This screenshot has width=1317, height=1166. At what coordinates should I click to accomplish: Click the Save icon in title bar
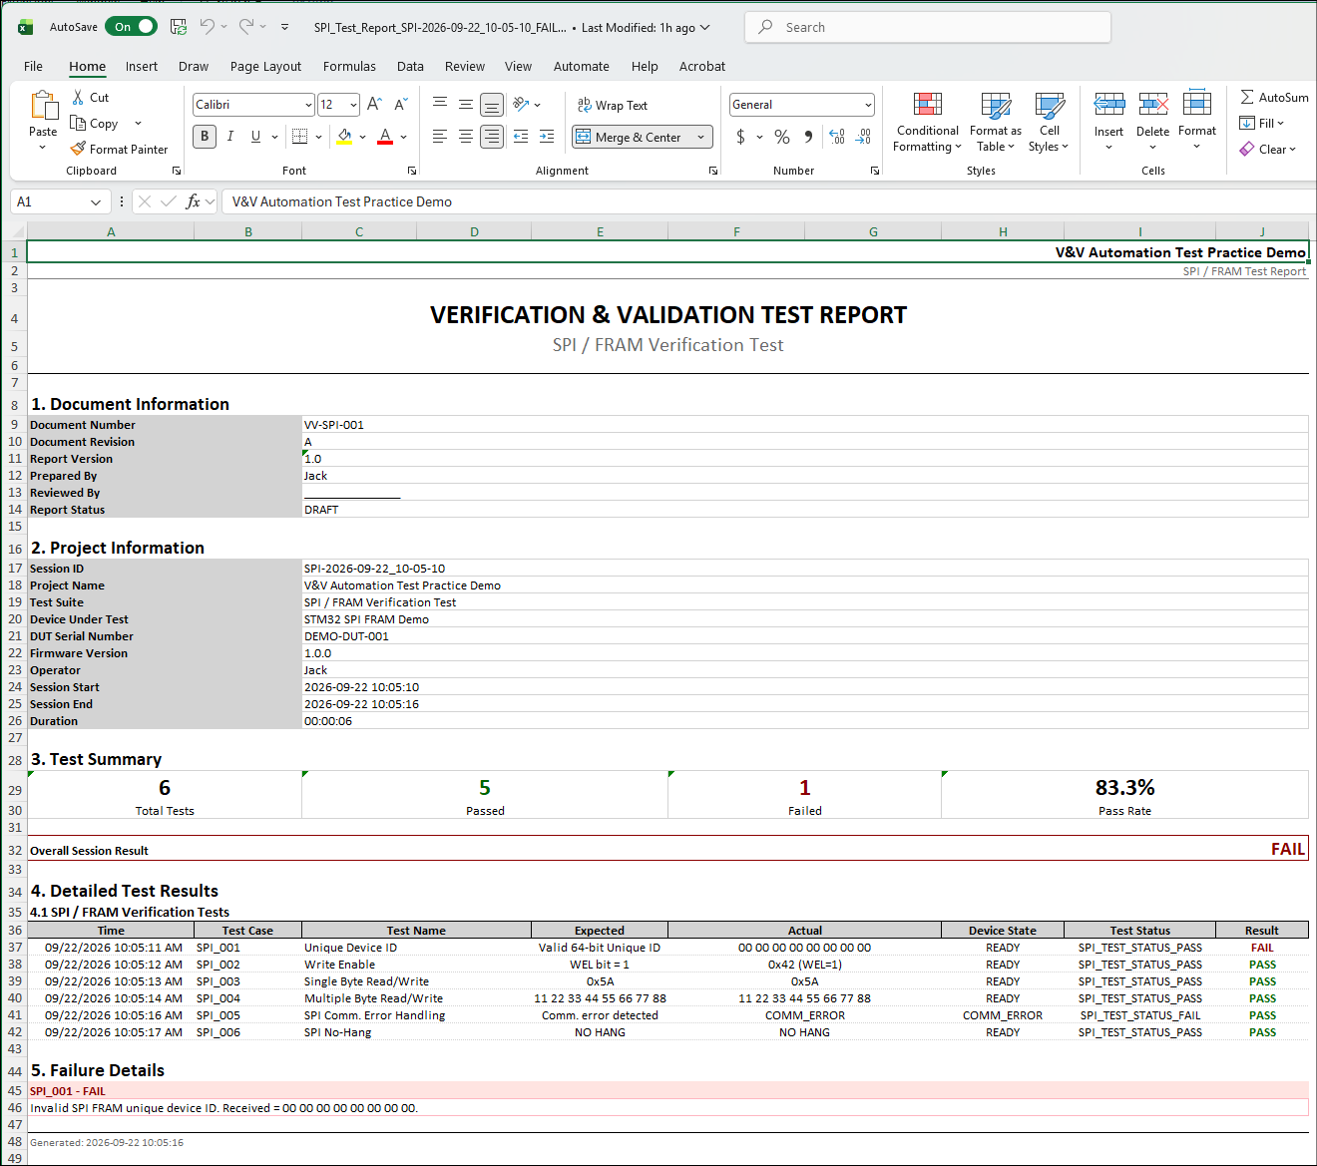[x=179, y=27]
